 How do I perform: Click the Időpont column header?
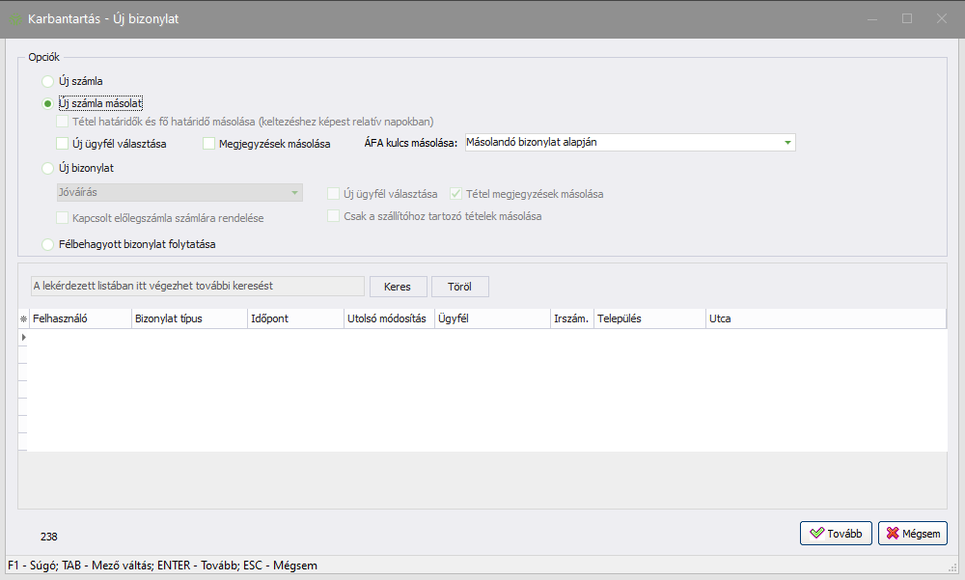pos(294,318)
